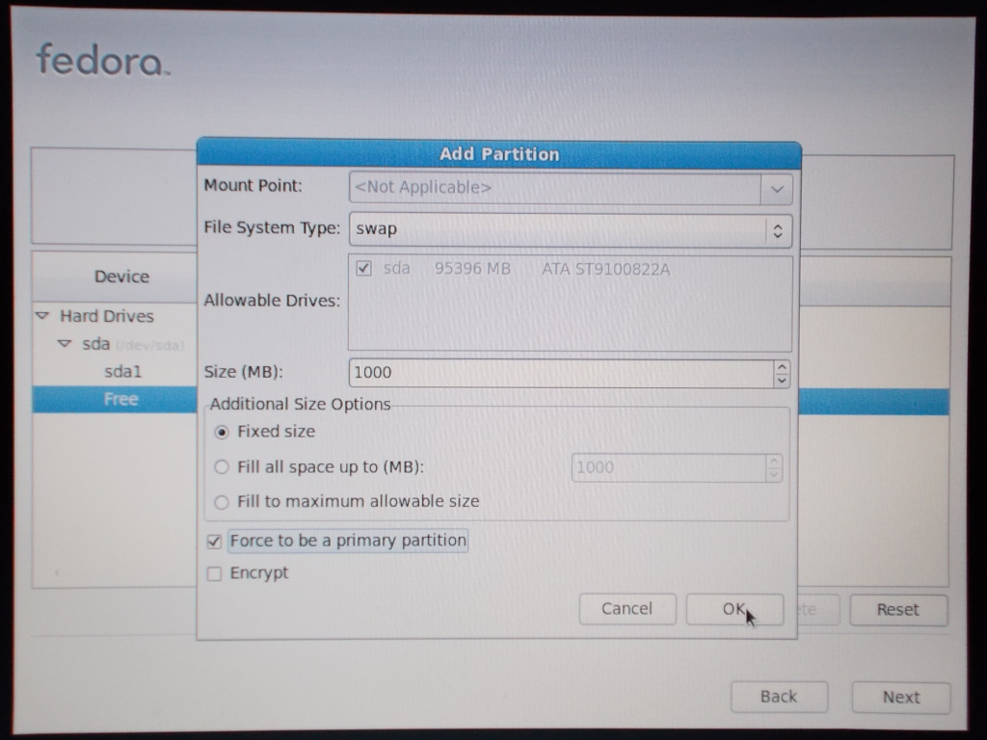
Task: Open the Mount Point dropdown arrow
Action: [776, 189]
